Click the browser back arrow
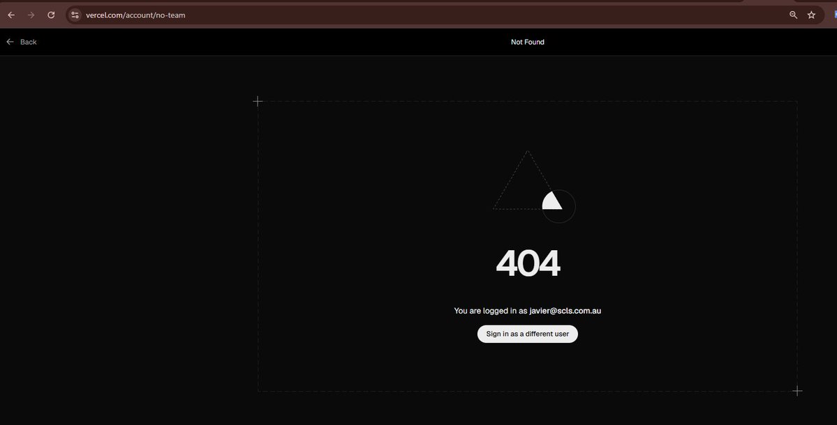The image size is (837, 425). tap(11, 15)
